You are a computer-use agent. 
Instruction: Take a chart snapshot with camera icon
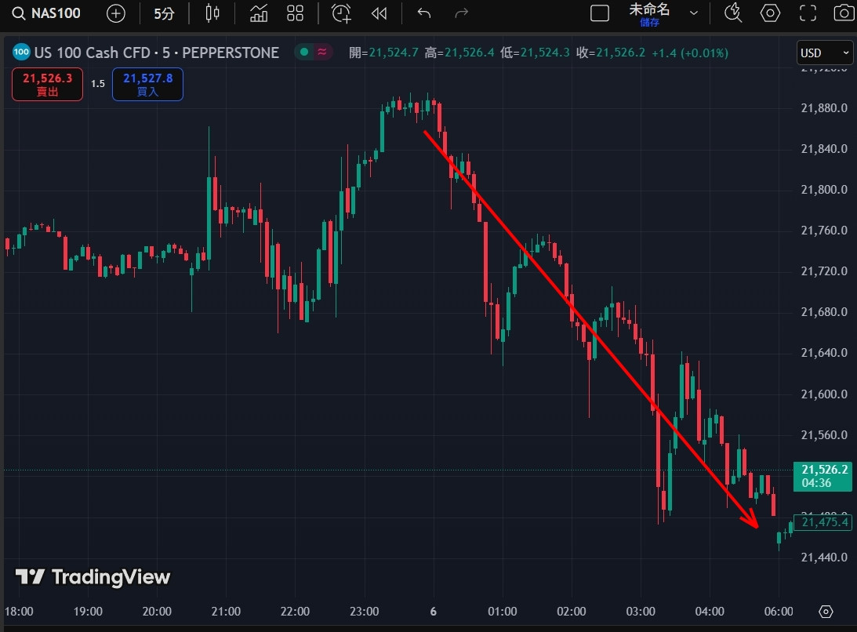[844, 13]
